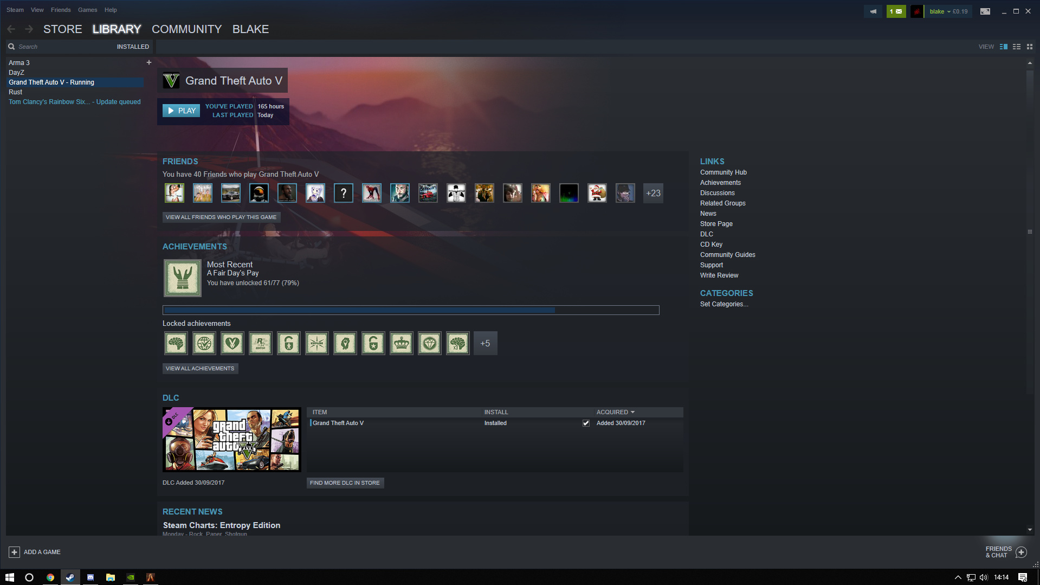Click the library search field

(x=65, y=47)
